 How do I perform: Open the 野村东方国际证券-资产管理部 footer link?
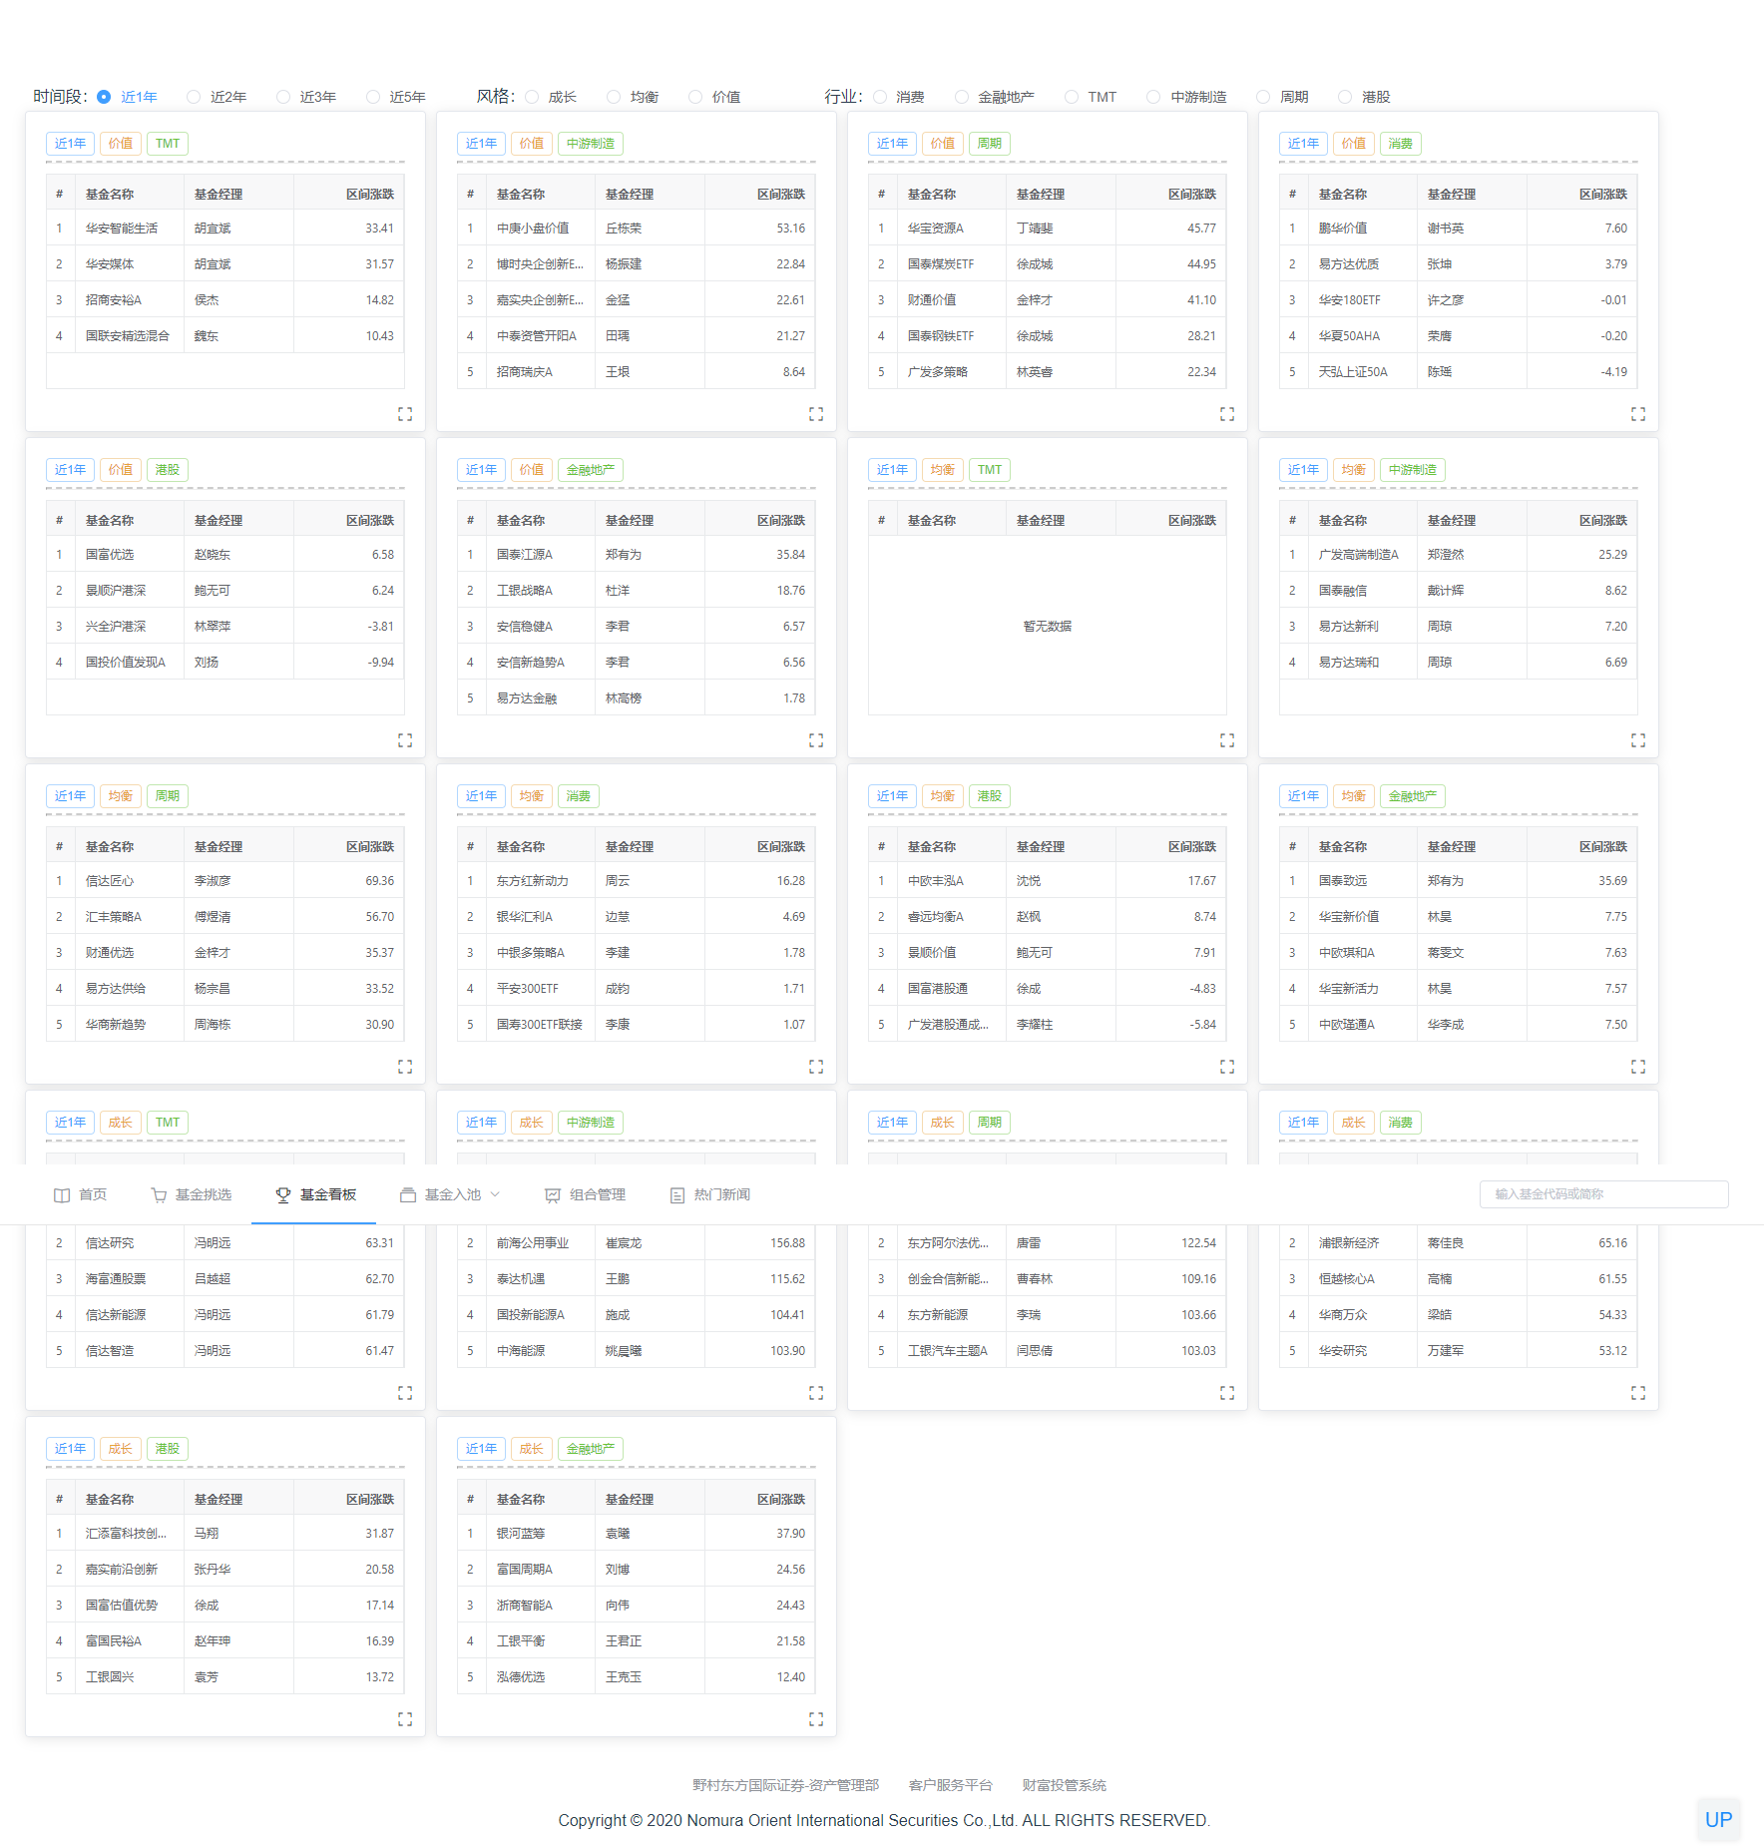(785, 1785)
